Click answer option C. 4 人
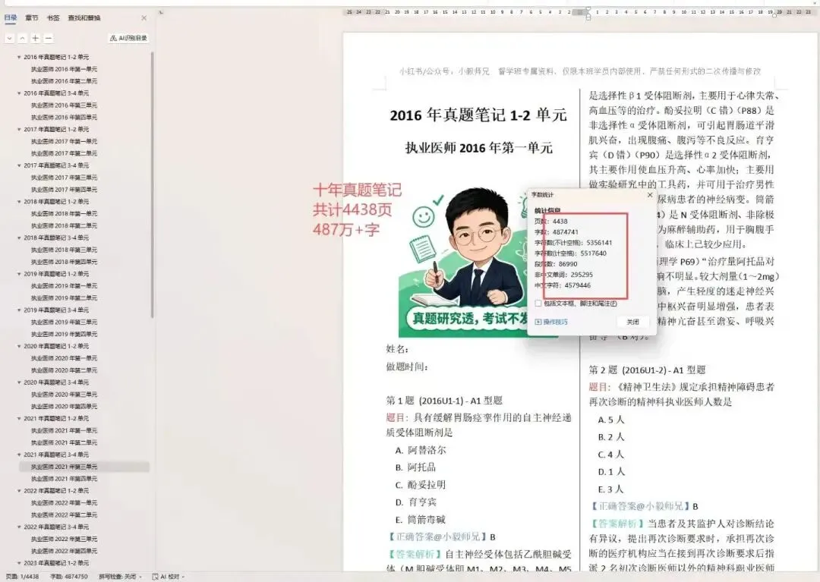 point(610,455)
